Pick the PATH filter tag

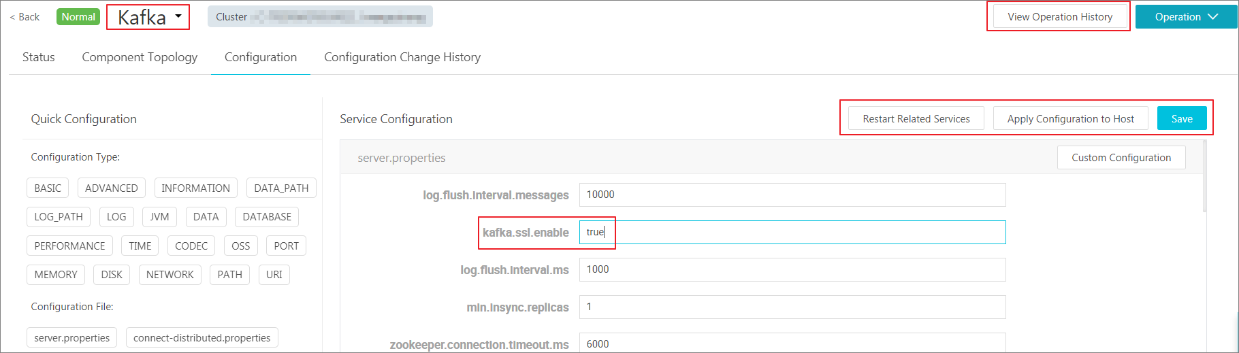230,275
